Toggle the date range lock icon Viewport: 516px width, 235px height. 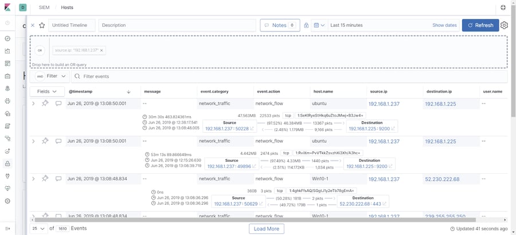tap(306, 25)
